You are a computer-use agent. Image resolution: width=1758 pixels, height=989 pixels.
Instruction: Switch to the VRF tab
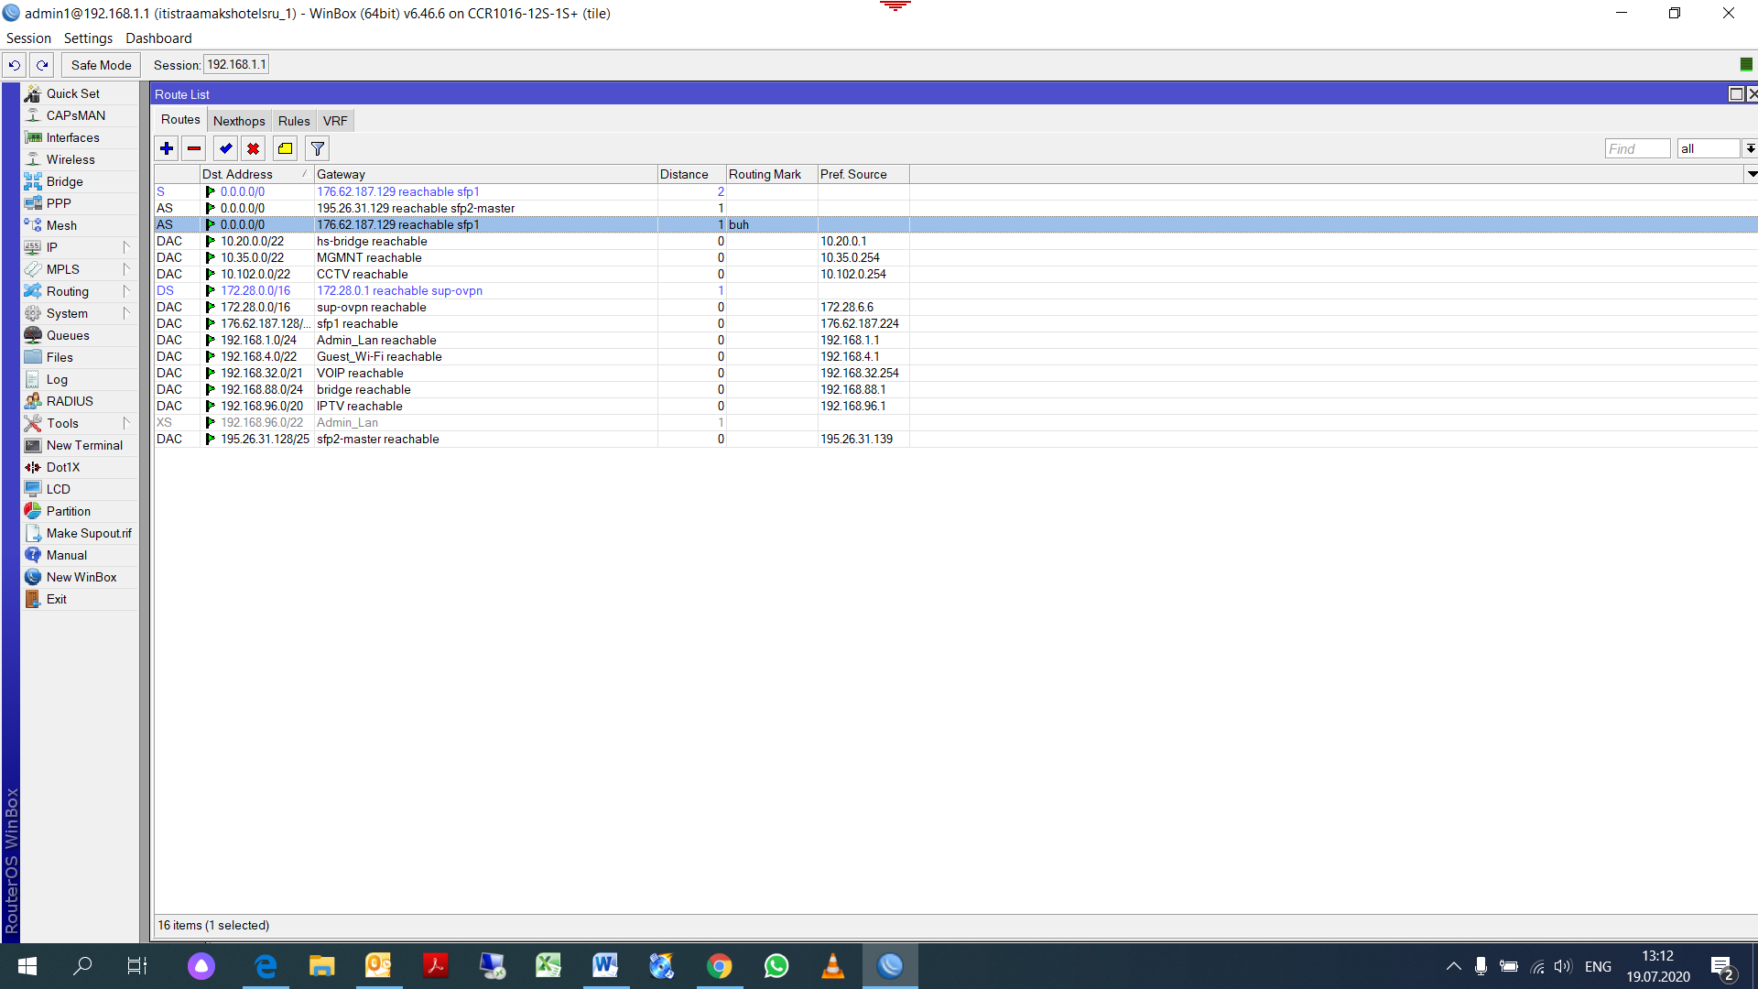[335, 121]
